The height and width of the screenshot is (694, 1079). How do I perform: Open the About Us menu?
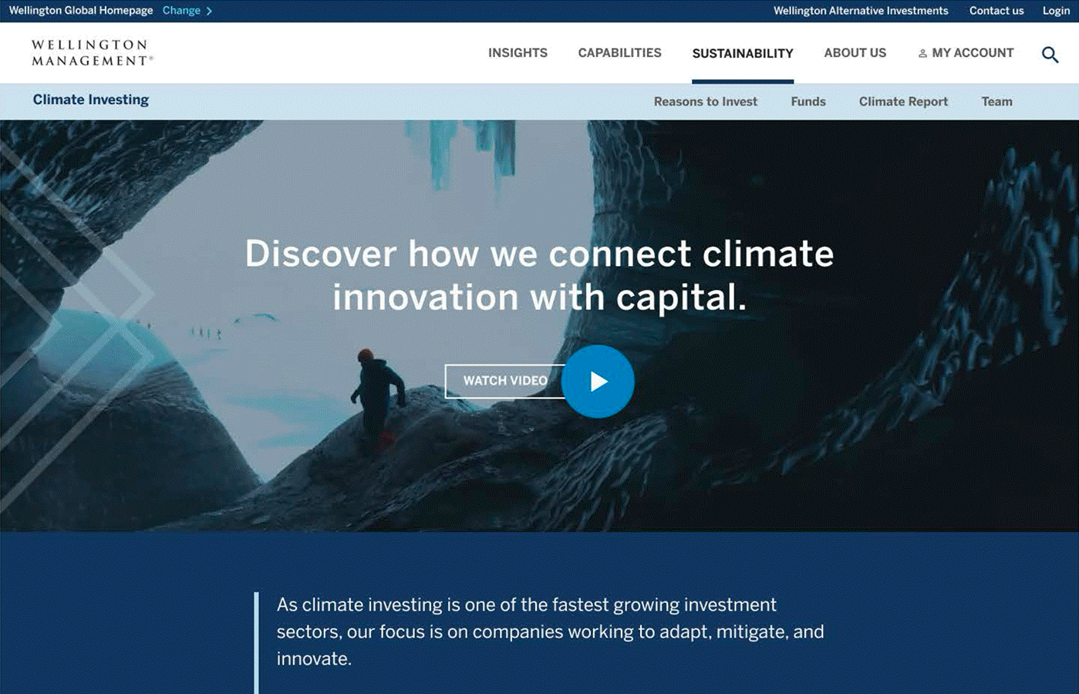[x=855, y=53]
